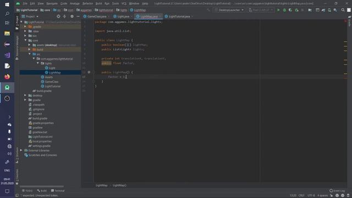Click LightMap() breadcrumb below editor
The width and height of the screenshot is (352, 198).
click(x=119, y=185)
